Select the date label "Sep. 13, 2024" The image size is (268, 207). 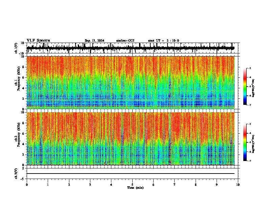point(94,41)
